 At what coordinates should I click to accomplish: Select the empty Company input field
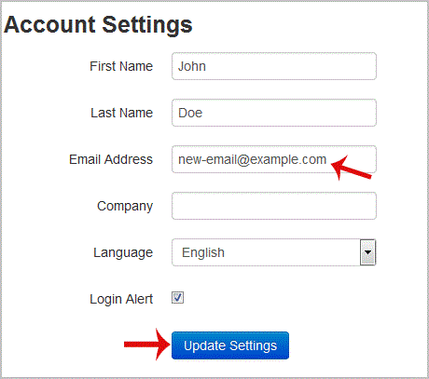[274, 206]
